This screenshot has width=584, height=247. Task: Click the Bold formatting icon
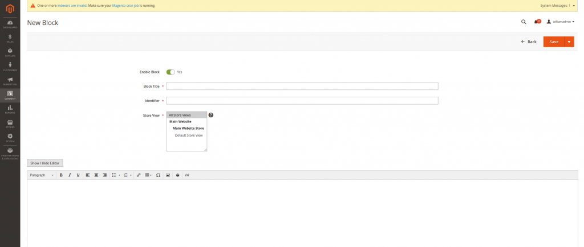(x=61, y=175)
